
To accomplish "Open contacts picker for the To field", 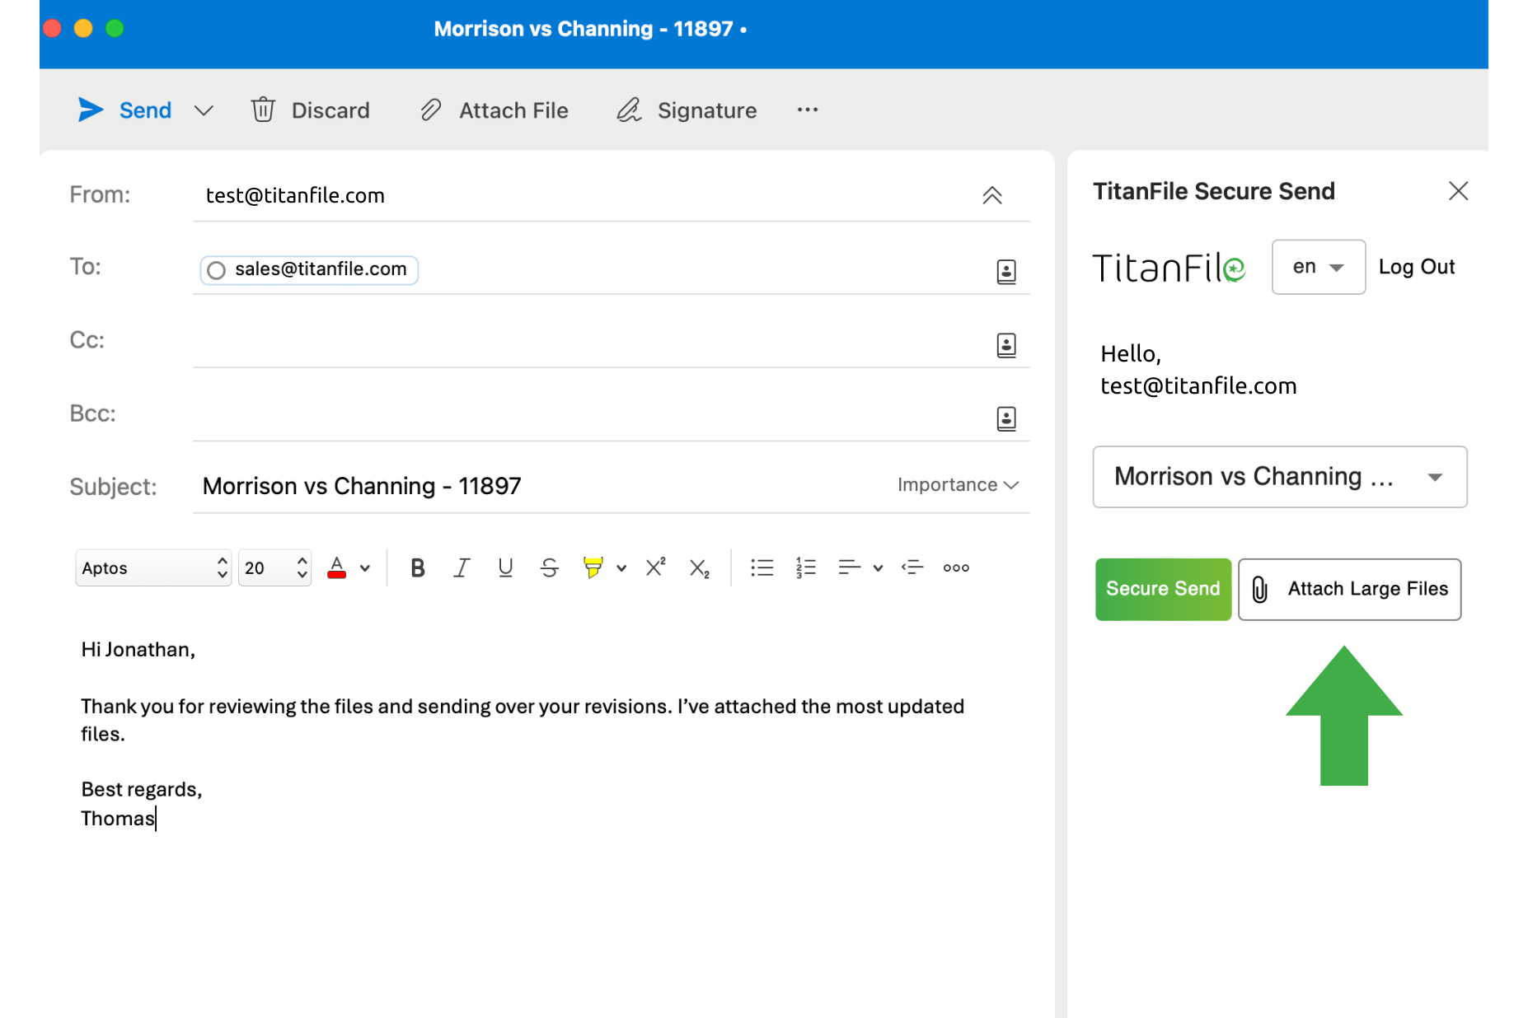I will pyautogui.click(x=1006, y=271).
